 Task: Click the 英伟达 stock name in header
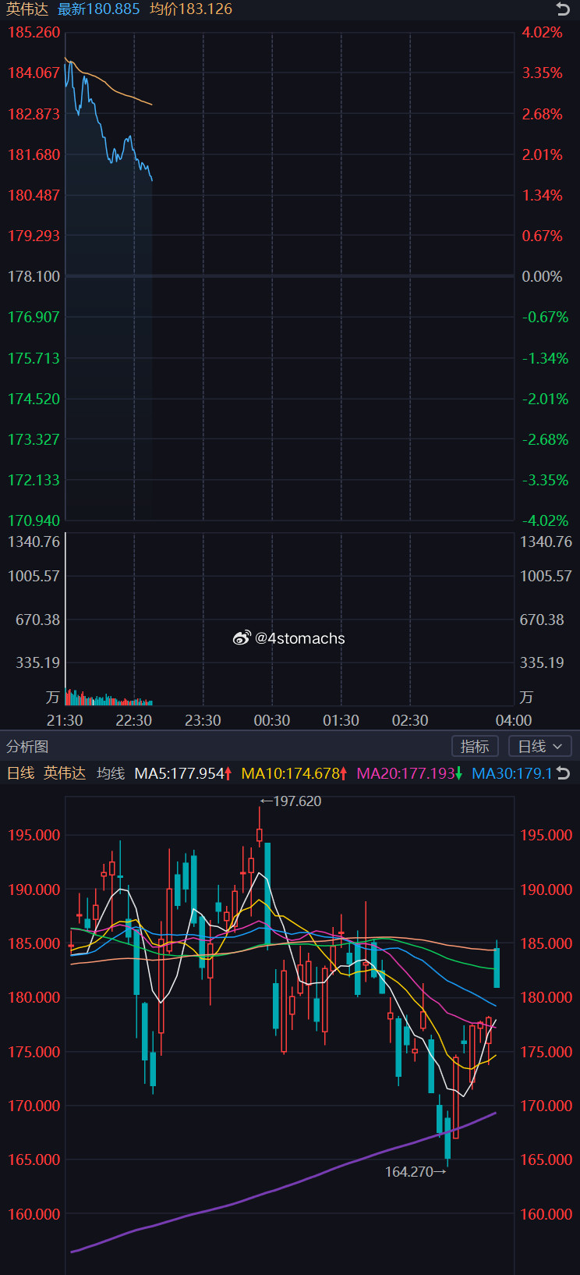[27, 9]
